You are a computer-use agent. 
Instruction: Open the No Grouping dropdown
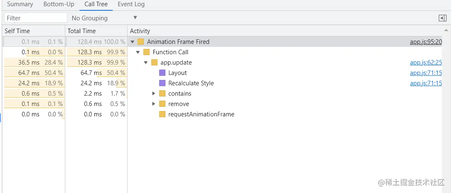tap(104, 18)
